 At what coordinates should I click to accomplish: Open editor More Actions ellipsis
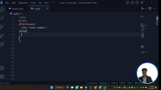tap(154, 8)
